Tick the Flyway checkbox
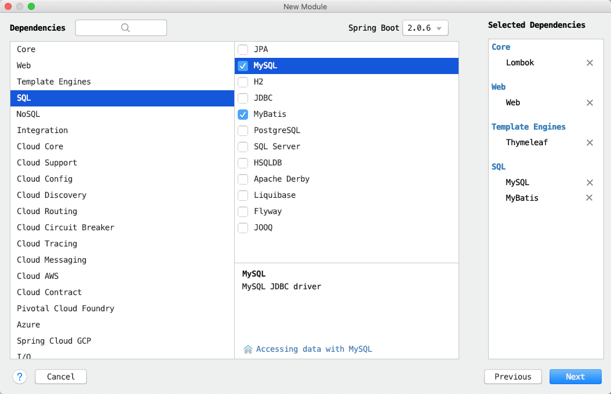 (x=243, y=212)
